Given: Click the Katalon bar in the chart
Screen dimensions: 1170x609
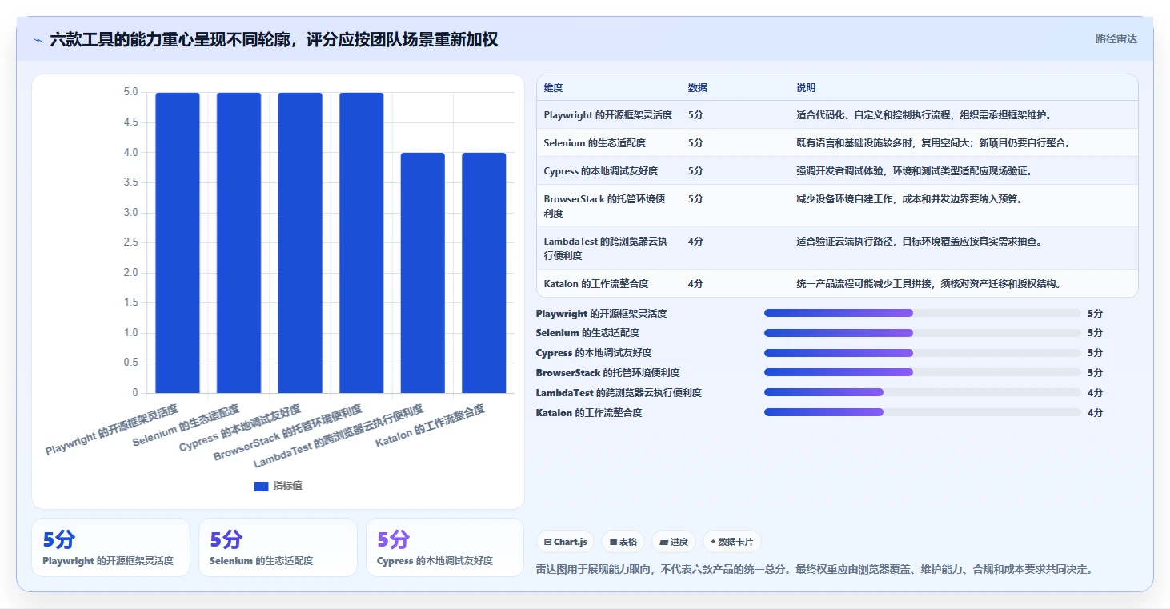Looking at the screenshot, I should [x=484, y=273].
